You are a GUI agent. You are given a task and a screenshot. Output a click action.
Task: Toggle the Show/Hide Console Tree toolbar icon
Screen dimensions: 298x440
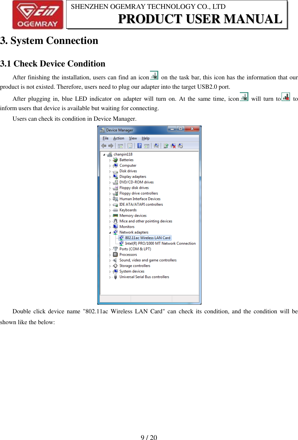tap(120, 146)
